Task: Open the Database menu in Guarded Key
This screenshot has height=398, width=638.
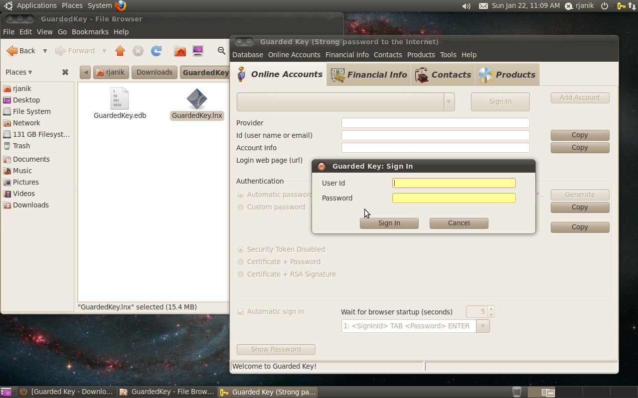Action: point(248,55)
